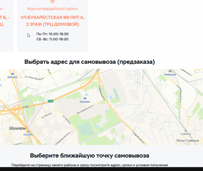Click the Рыбацкое metro station icon on map

[170, 71]
